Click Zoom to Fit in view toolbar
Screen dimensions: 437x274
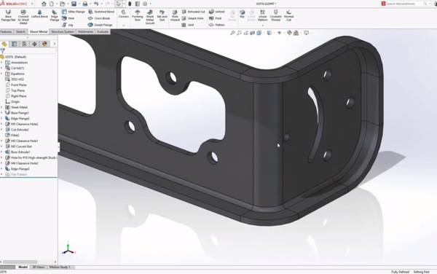coord(232,33)
